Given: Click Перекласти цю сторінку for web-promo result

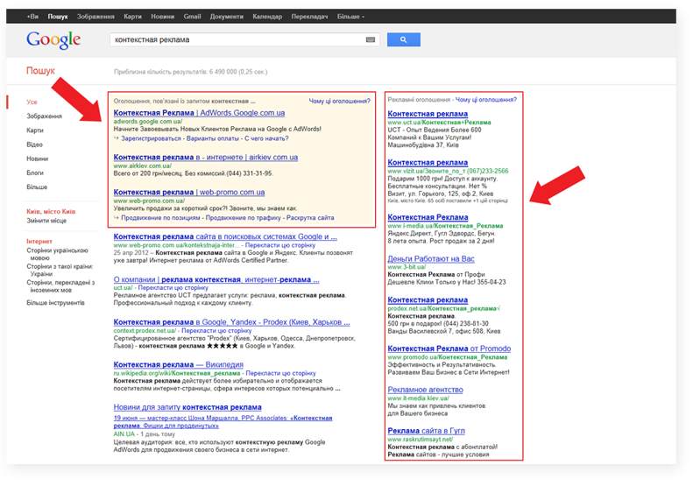Looking at the screenshot, I should click(280, 245).
